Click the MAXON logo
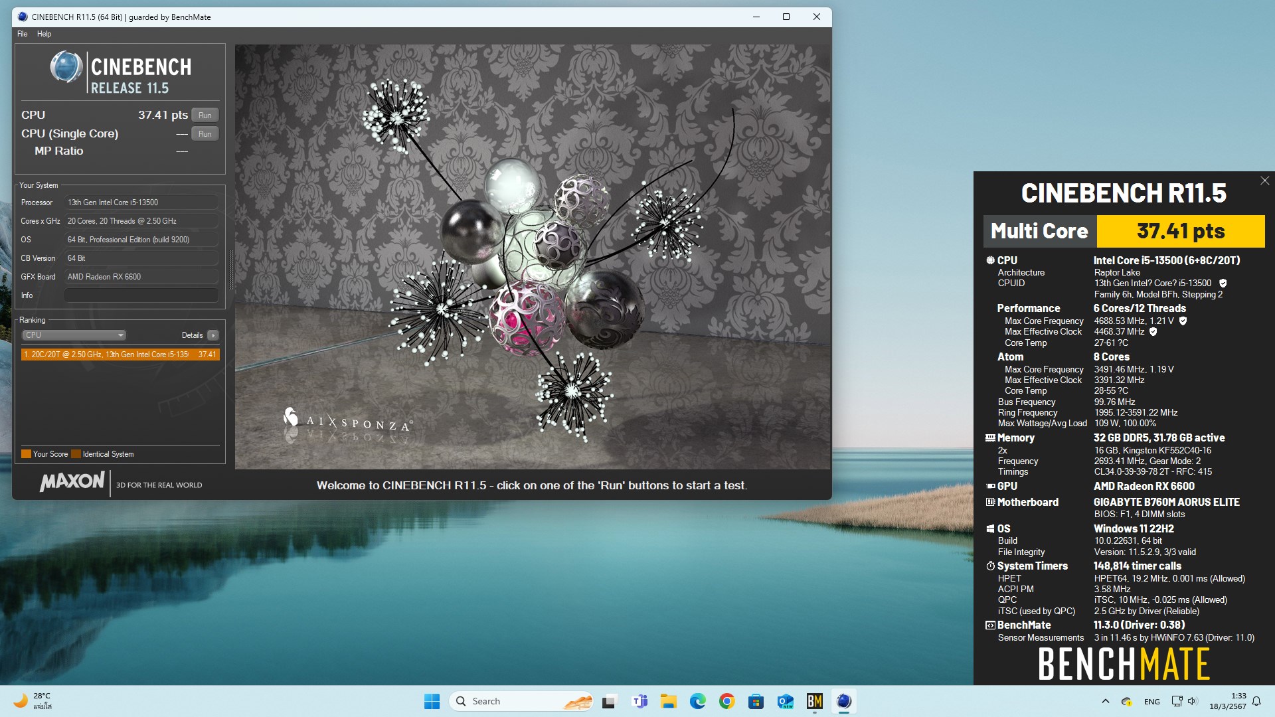The height and width of the screenshot is (717, 1275). [x=72, y=481]
